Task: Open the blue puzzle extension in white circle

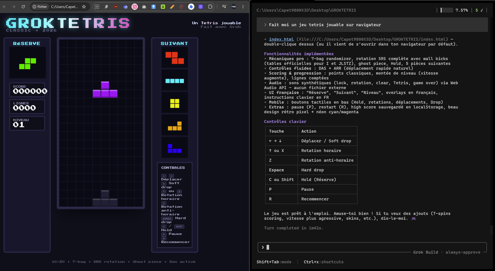Action: pos(191,7)
